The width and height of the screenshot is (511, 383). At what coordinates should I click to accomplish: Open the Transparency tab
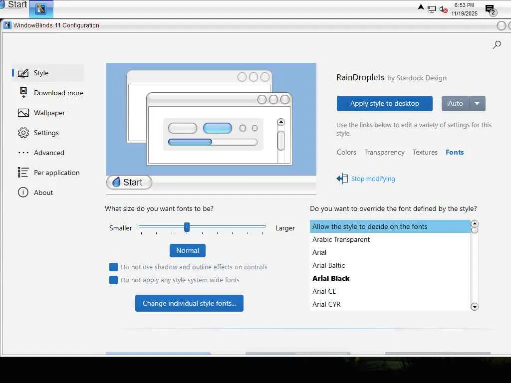click(384, 153)
